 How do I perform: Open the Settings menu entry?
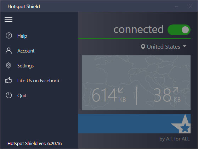(26, 66)
